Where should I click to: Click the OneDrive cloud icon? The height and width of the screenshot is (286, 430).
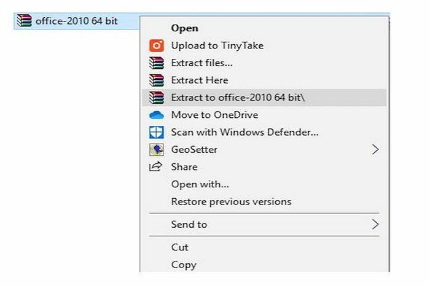(156, 115)
